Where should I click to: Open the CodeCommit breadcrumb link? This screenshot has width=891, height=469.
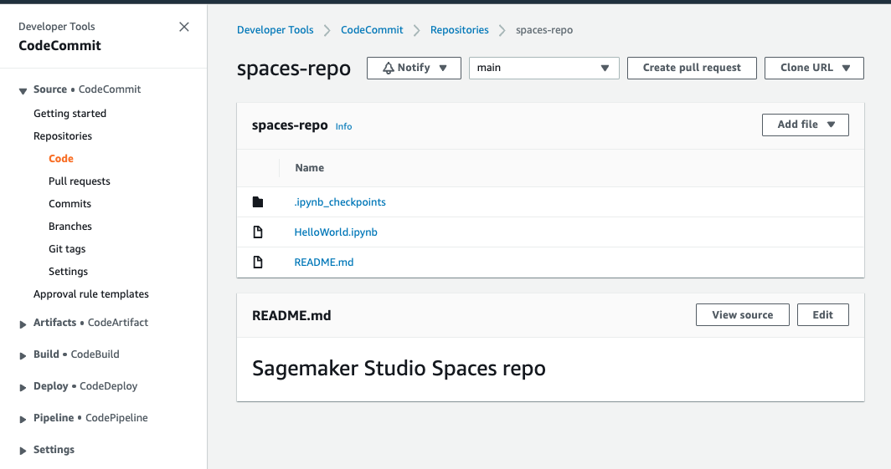(x=372, y=30)
